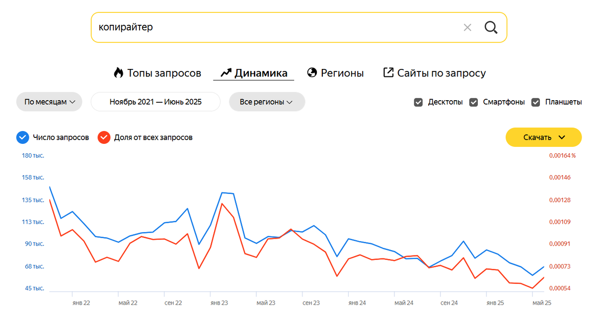
Task: Toggle the red Доля от всех запросов series
Action: coord(104,137)
